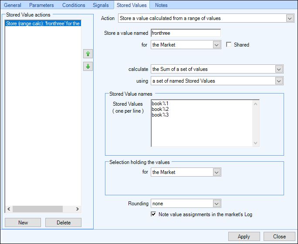The image size is (298, 244).
Task: Click the up arrow of Stored Values textbox scrollbar
Action: click(255, 104)
